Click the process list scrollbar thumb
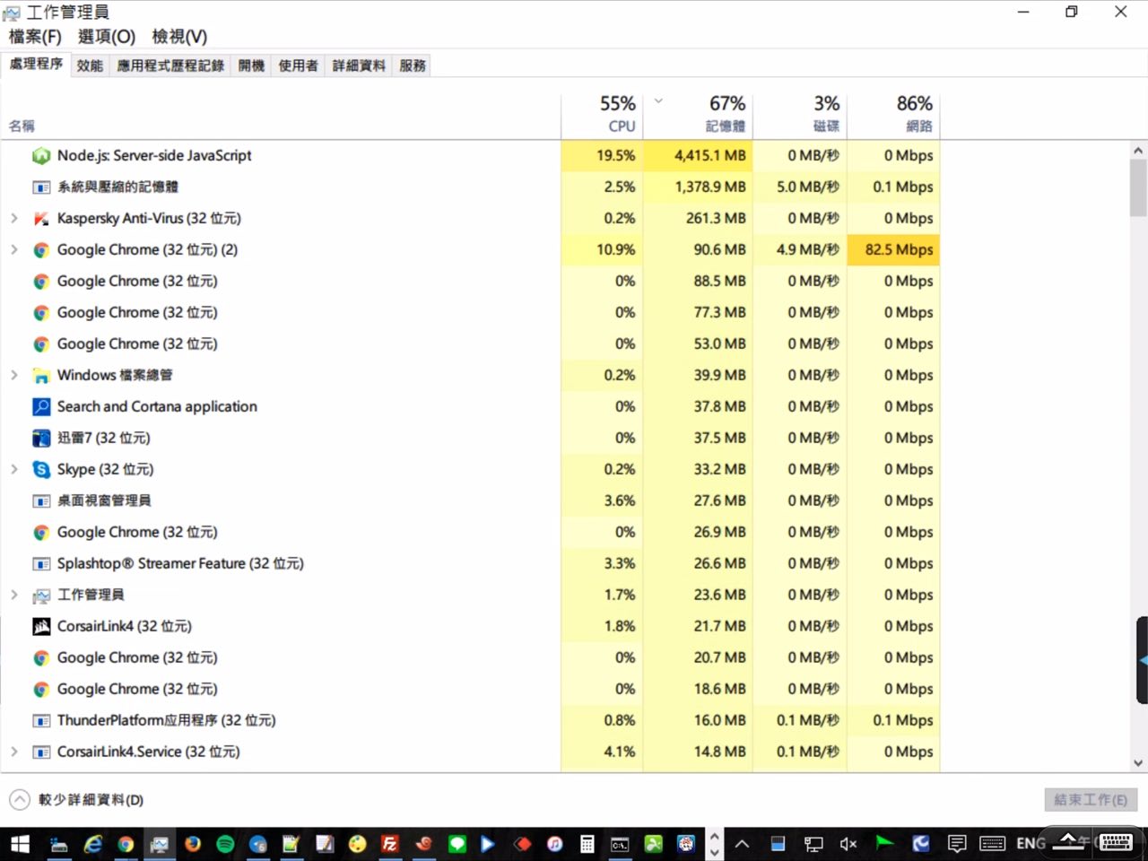The width and height of the screenshot is (1148, 861). pos(1138,188)
